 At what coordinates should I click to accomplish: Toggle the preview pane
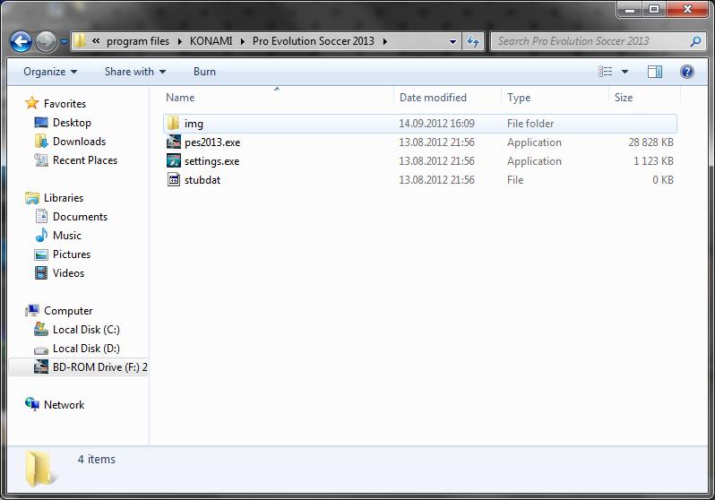coord(655,72)
